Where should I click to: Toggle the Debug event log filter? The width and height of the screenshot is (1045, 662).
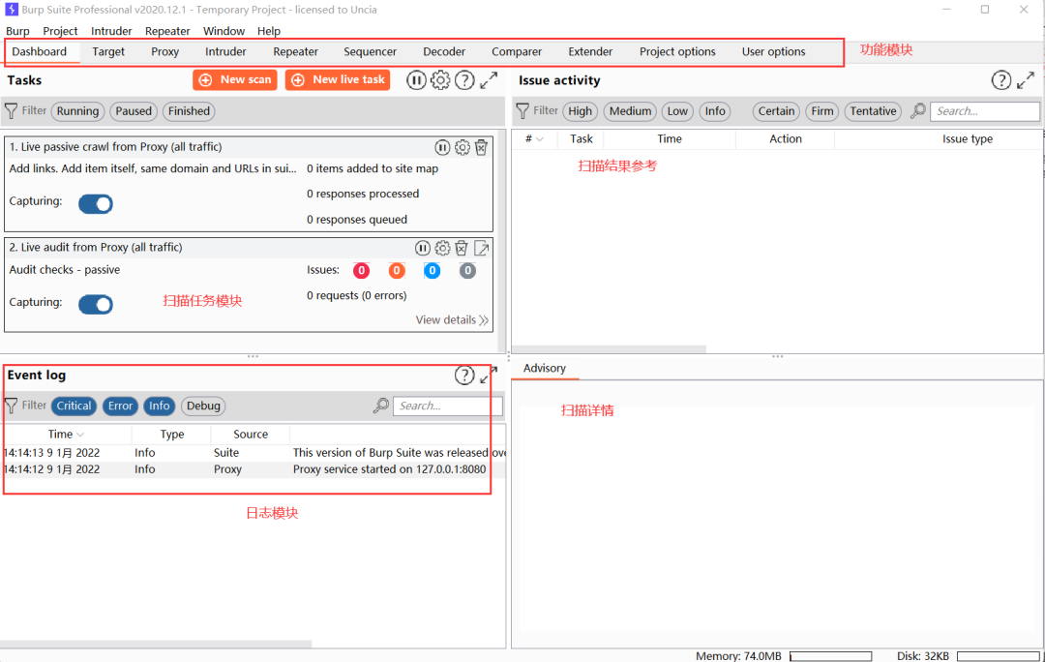(203, 406)
